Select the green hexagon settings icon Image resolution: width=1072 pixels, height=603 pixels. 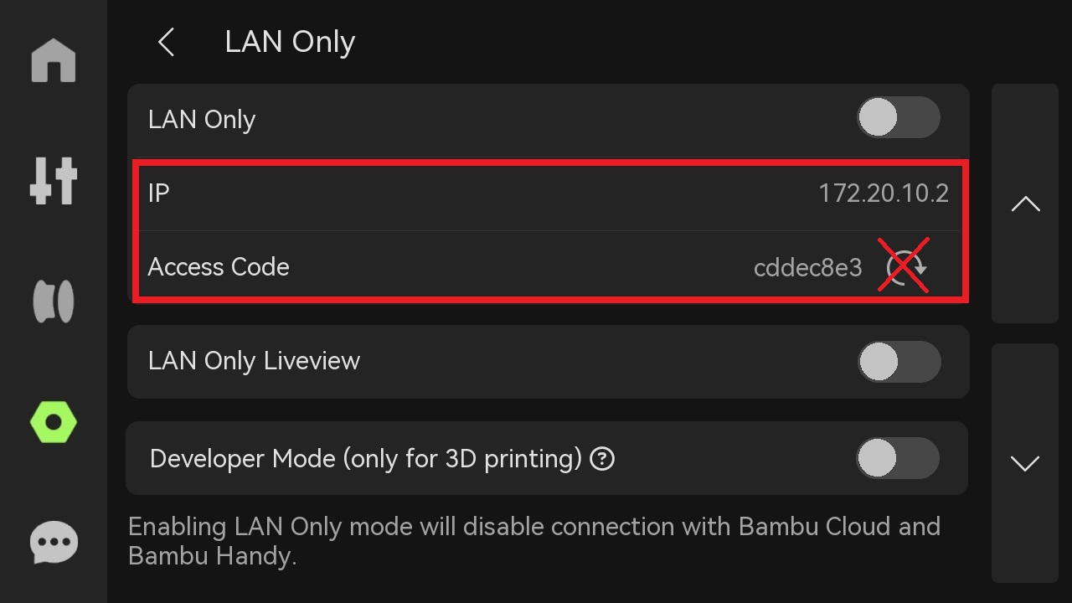coord(54,422)
